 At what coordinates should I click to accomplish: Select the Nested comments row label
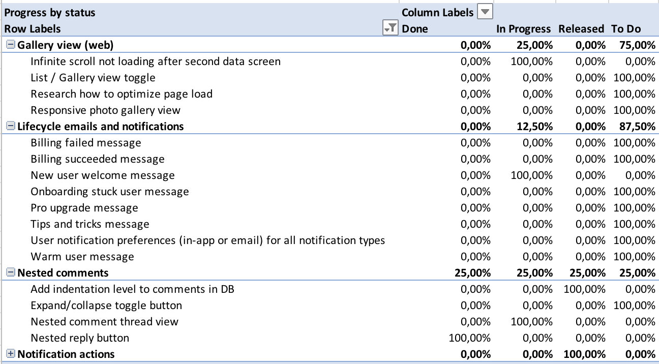63,273
